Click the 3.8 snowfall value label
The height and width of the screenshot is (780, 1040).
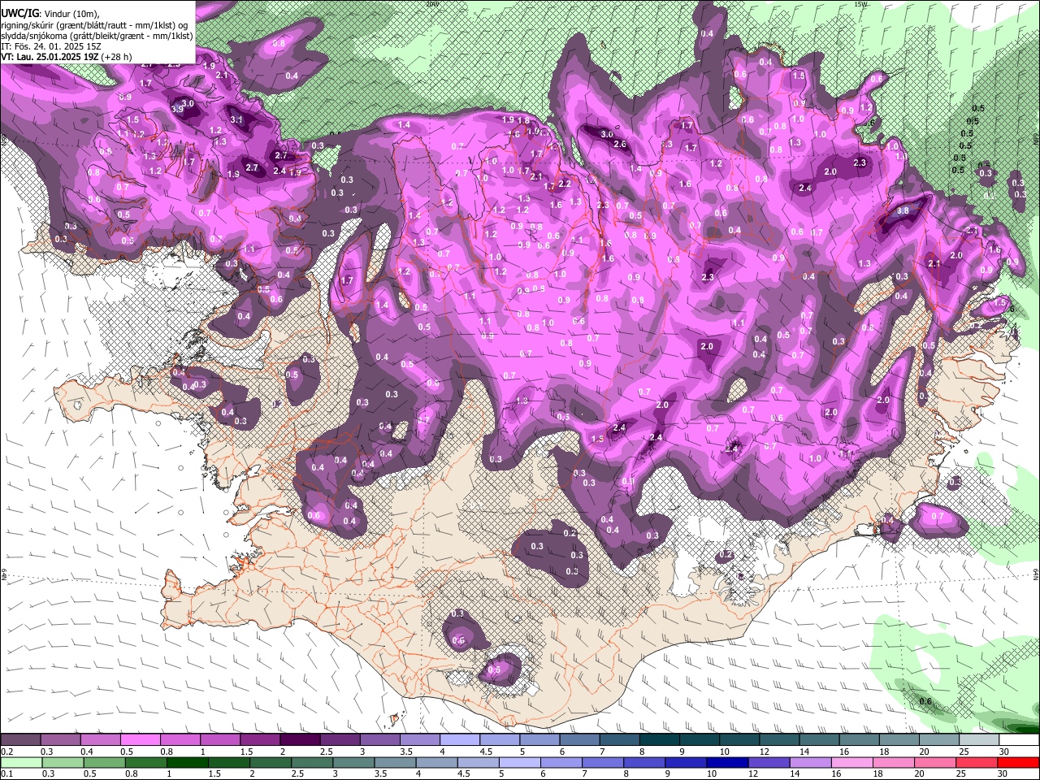click(x=903, y=210)
